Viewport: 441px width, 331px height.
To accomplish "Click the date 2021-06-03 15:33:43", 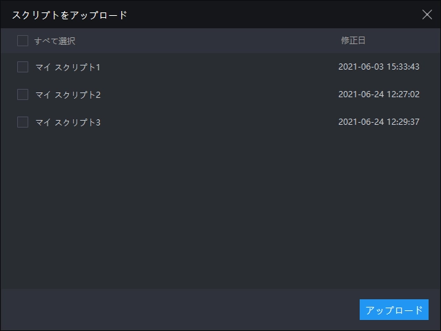I will point(379,67).
